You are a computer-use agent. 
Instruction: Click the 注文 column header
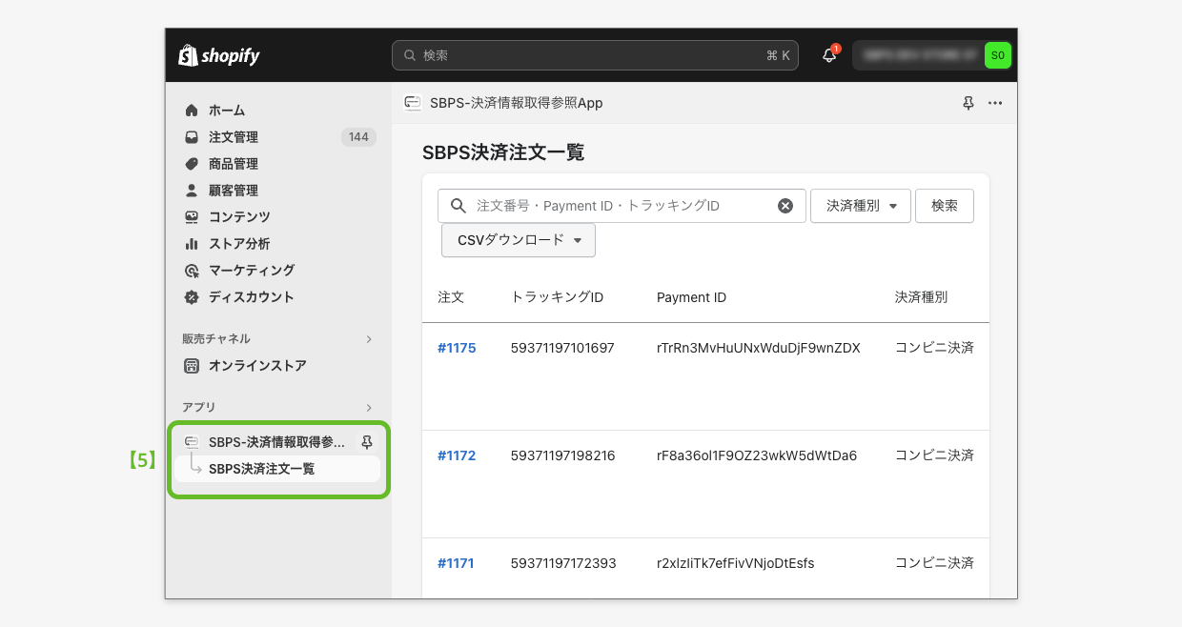point(451,297)
